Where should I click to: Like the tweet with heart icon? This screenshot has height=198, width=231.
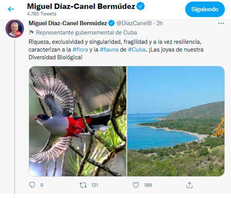click(x=136, y=185)
